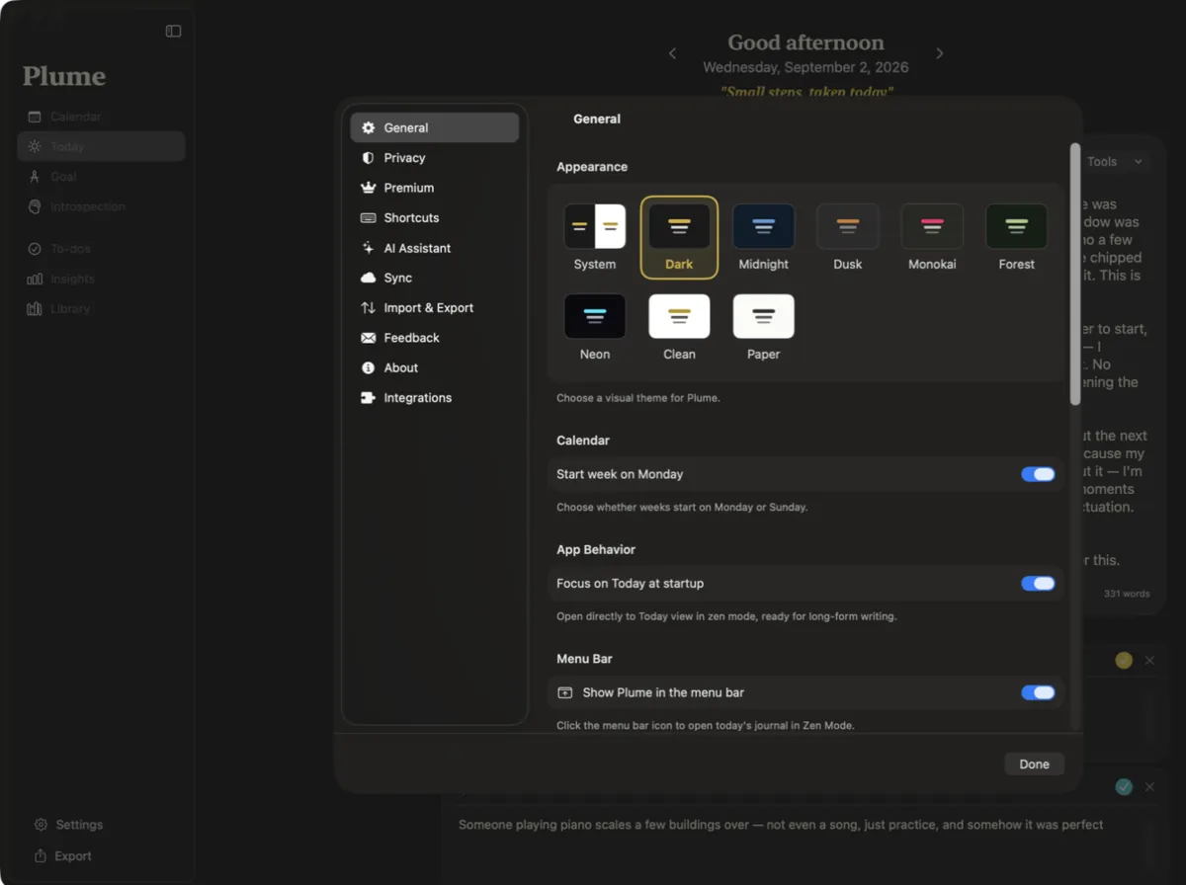Open Feedback settings label
Viewport: 1186px width, 885px height.
click(x=411, y=338)
